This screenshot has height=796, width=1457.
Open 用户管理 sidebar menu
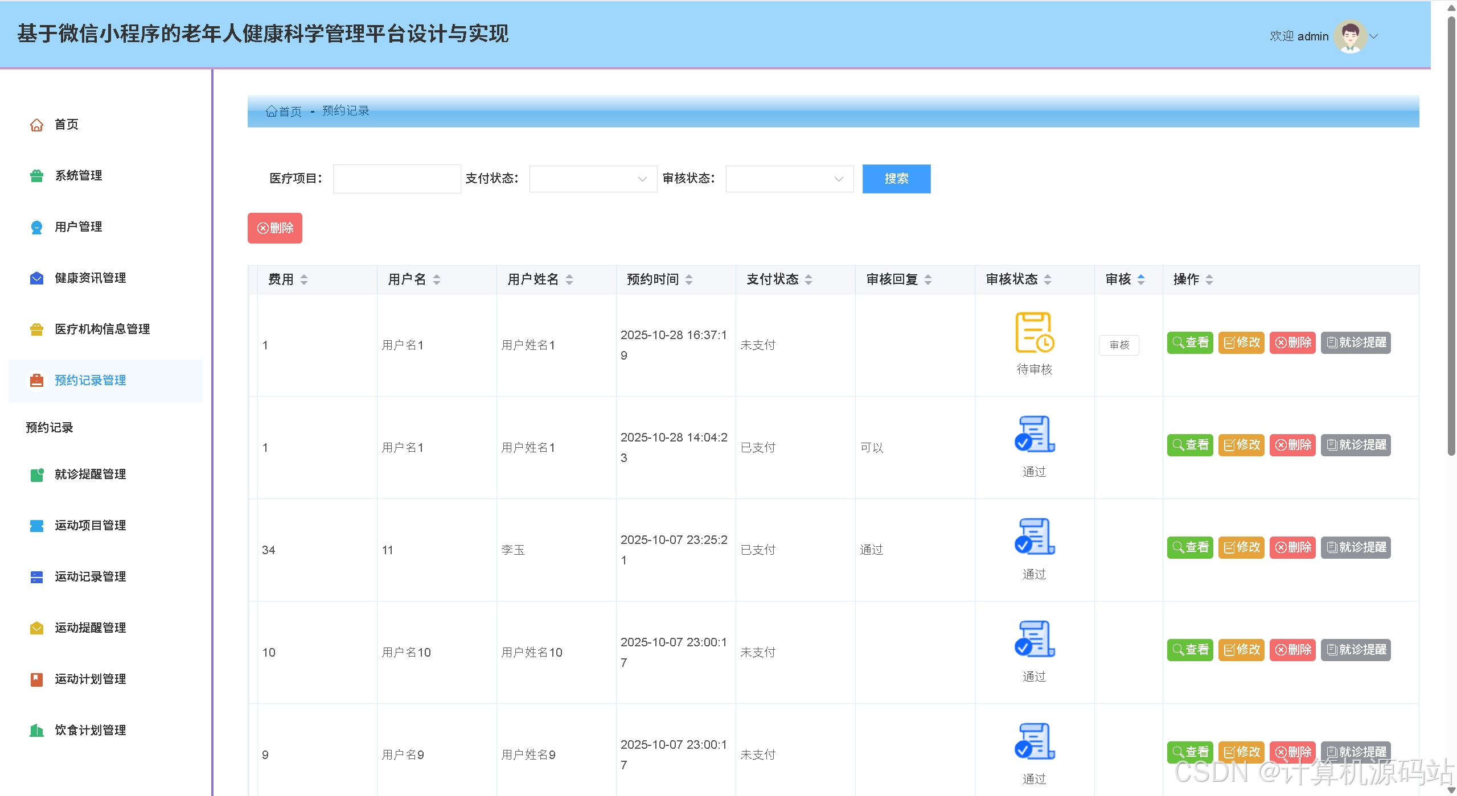[x=106, y=227]
